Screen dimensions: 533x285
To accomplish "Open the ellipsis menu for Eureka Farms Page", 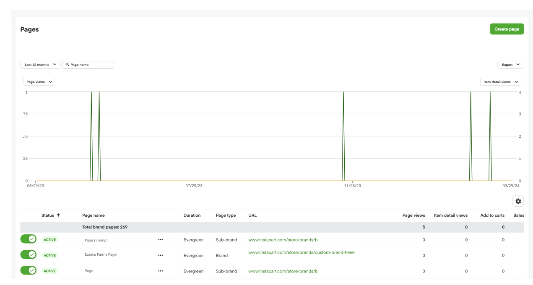I will (x=160, y=255).
